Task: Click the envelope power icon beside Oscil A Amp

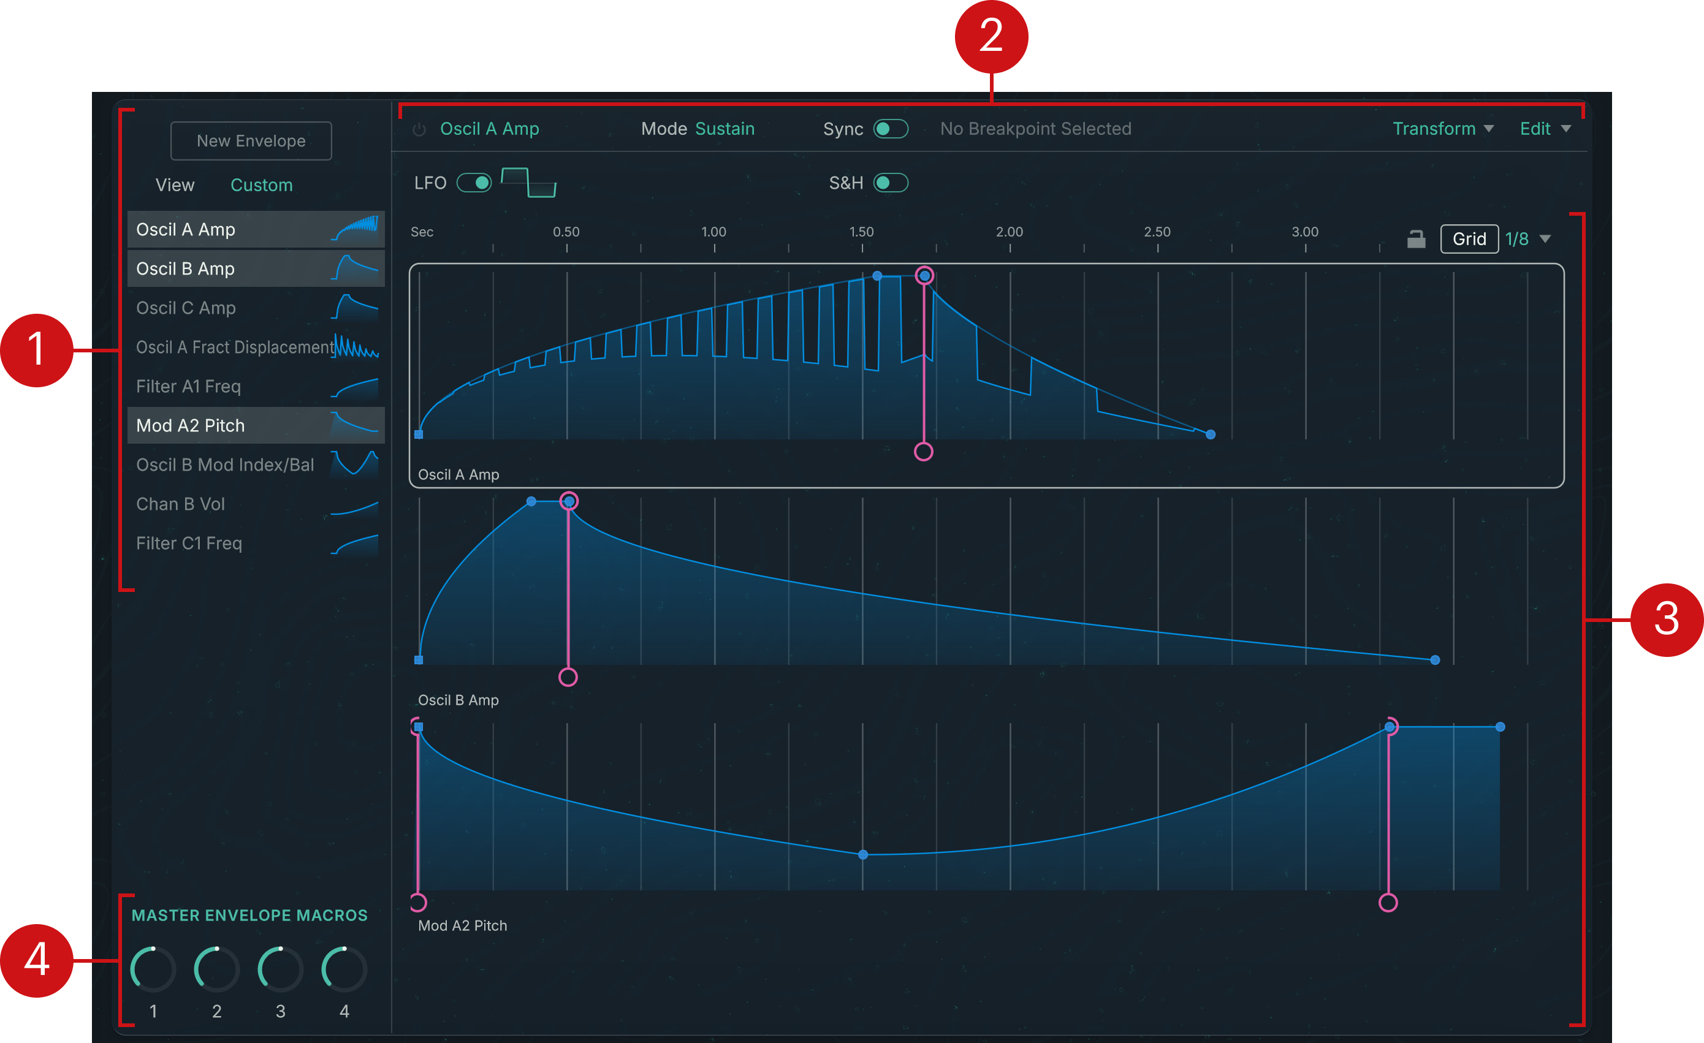Action: 419,129
